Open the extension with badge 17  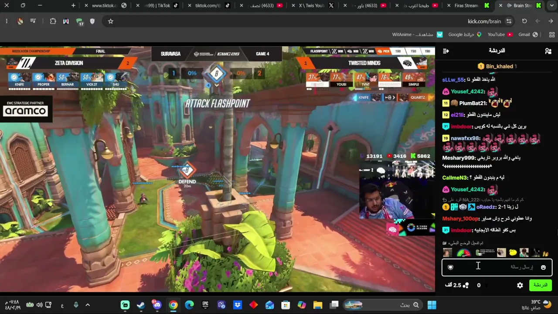click(79, 21)
